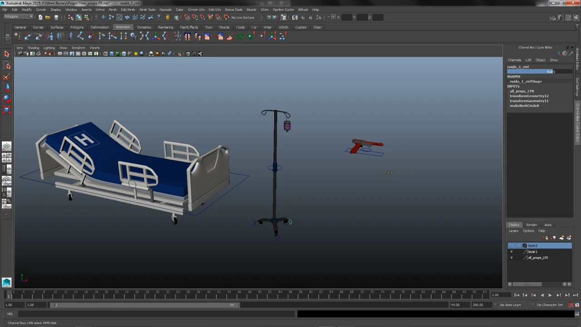The height and width of the screenshot is (327, 581).
Task: Click the green star icon on Animation shelf
Action: click(x=240, y=36)
